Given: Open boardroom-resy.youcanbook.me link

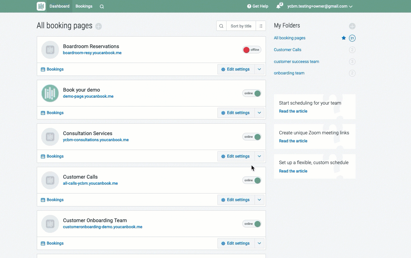Looking at the screenshot, I should coord(92,53).
